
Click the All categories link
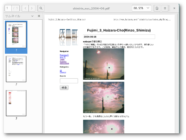coord(61,71)
